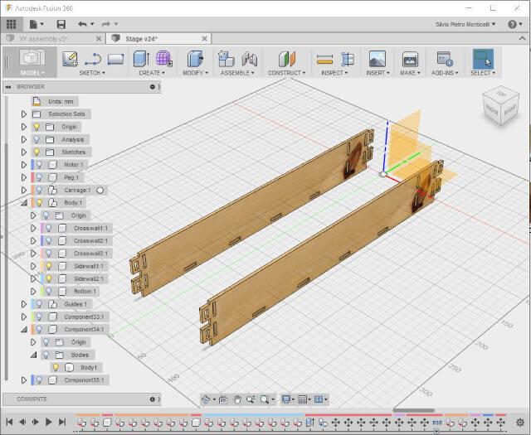
Task: Expand the Guides:1 node
Action: (24, 304)
